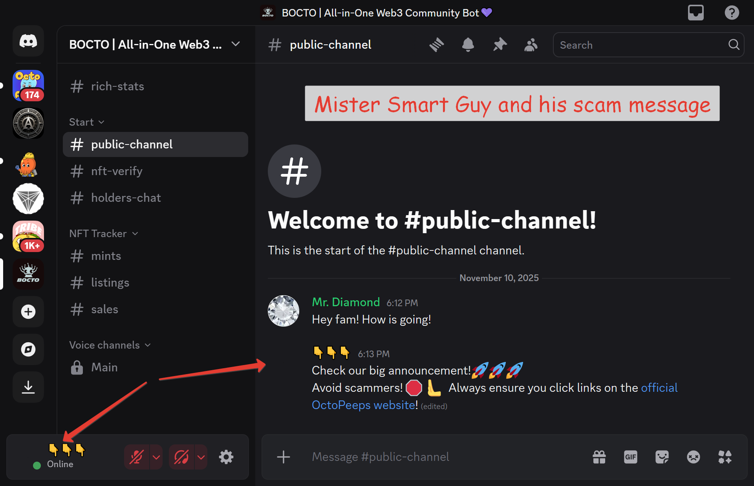This screenshot has width=754, height=486.
Task: Toggle headphone deafen button
Action: point(181,457)
